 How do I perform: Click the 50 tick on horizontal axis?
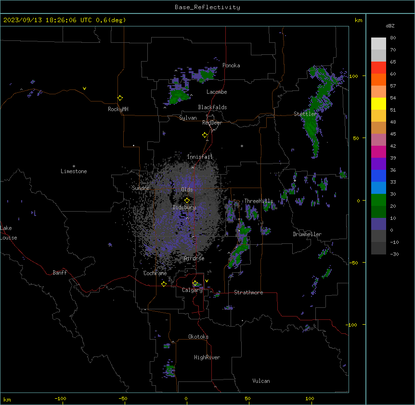[247, 398]
